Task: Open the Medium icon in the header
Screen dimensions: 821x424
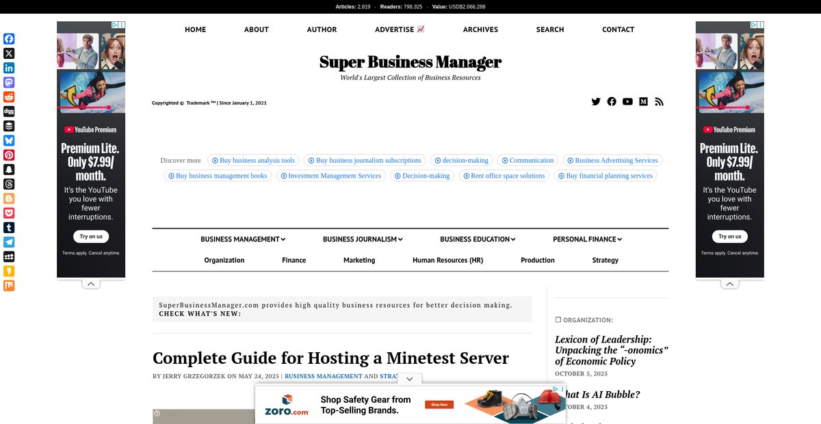Action: tap(643, 101)
